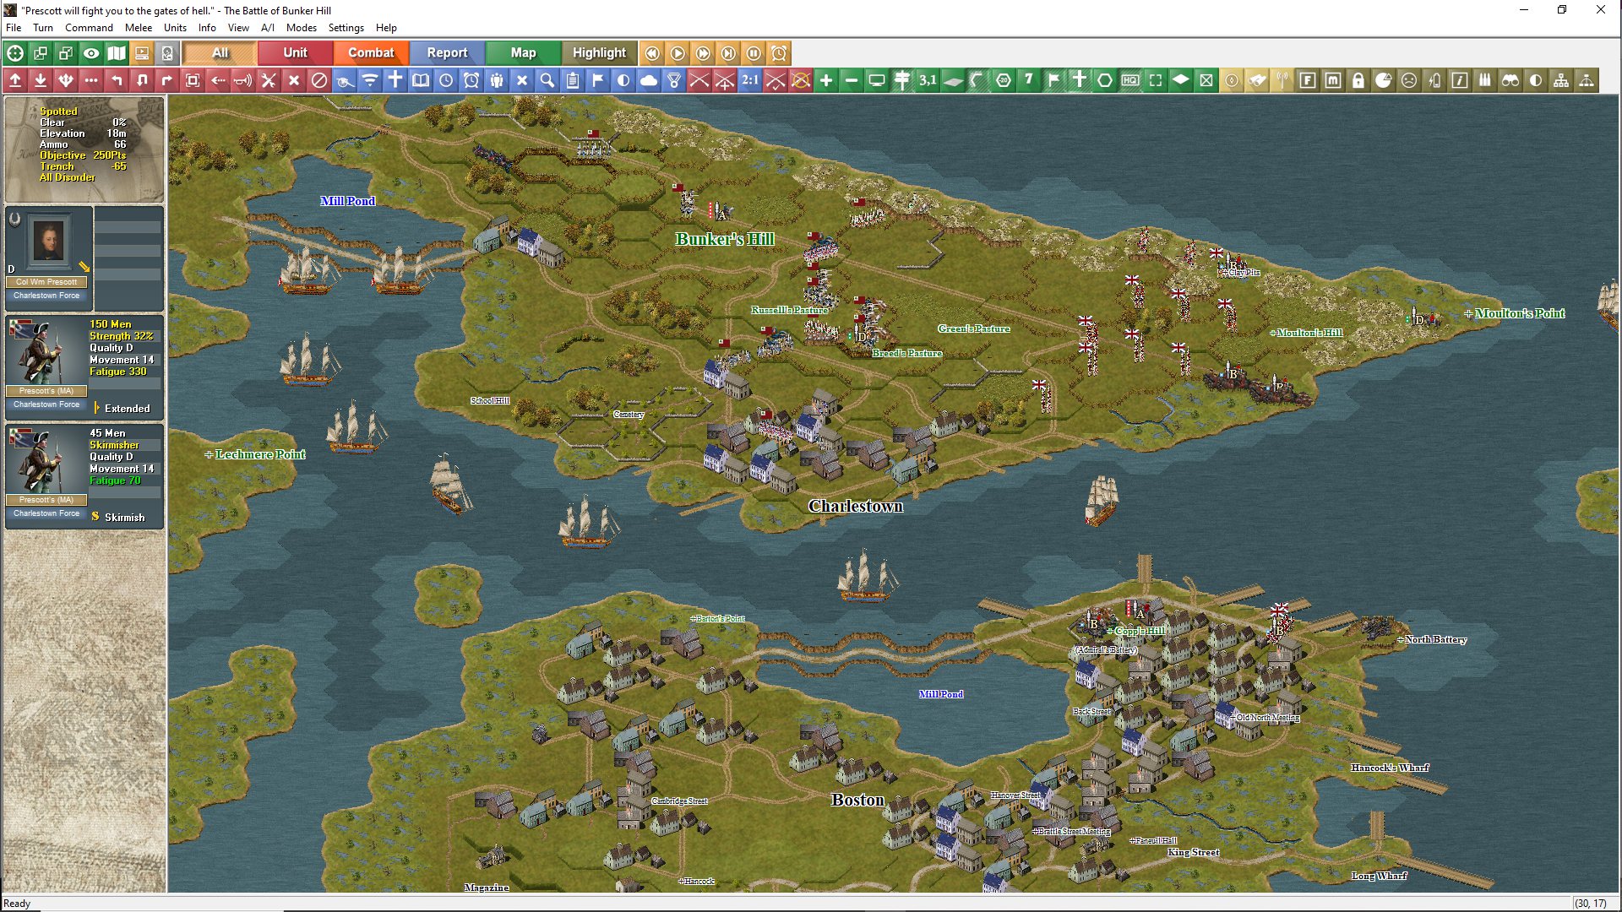Select the Combat toolbar tab

tap(371, 53)
